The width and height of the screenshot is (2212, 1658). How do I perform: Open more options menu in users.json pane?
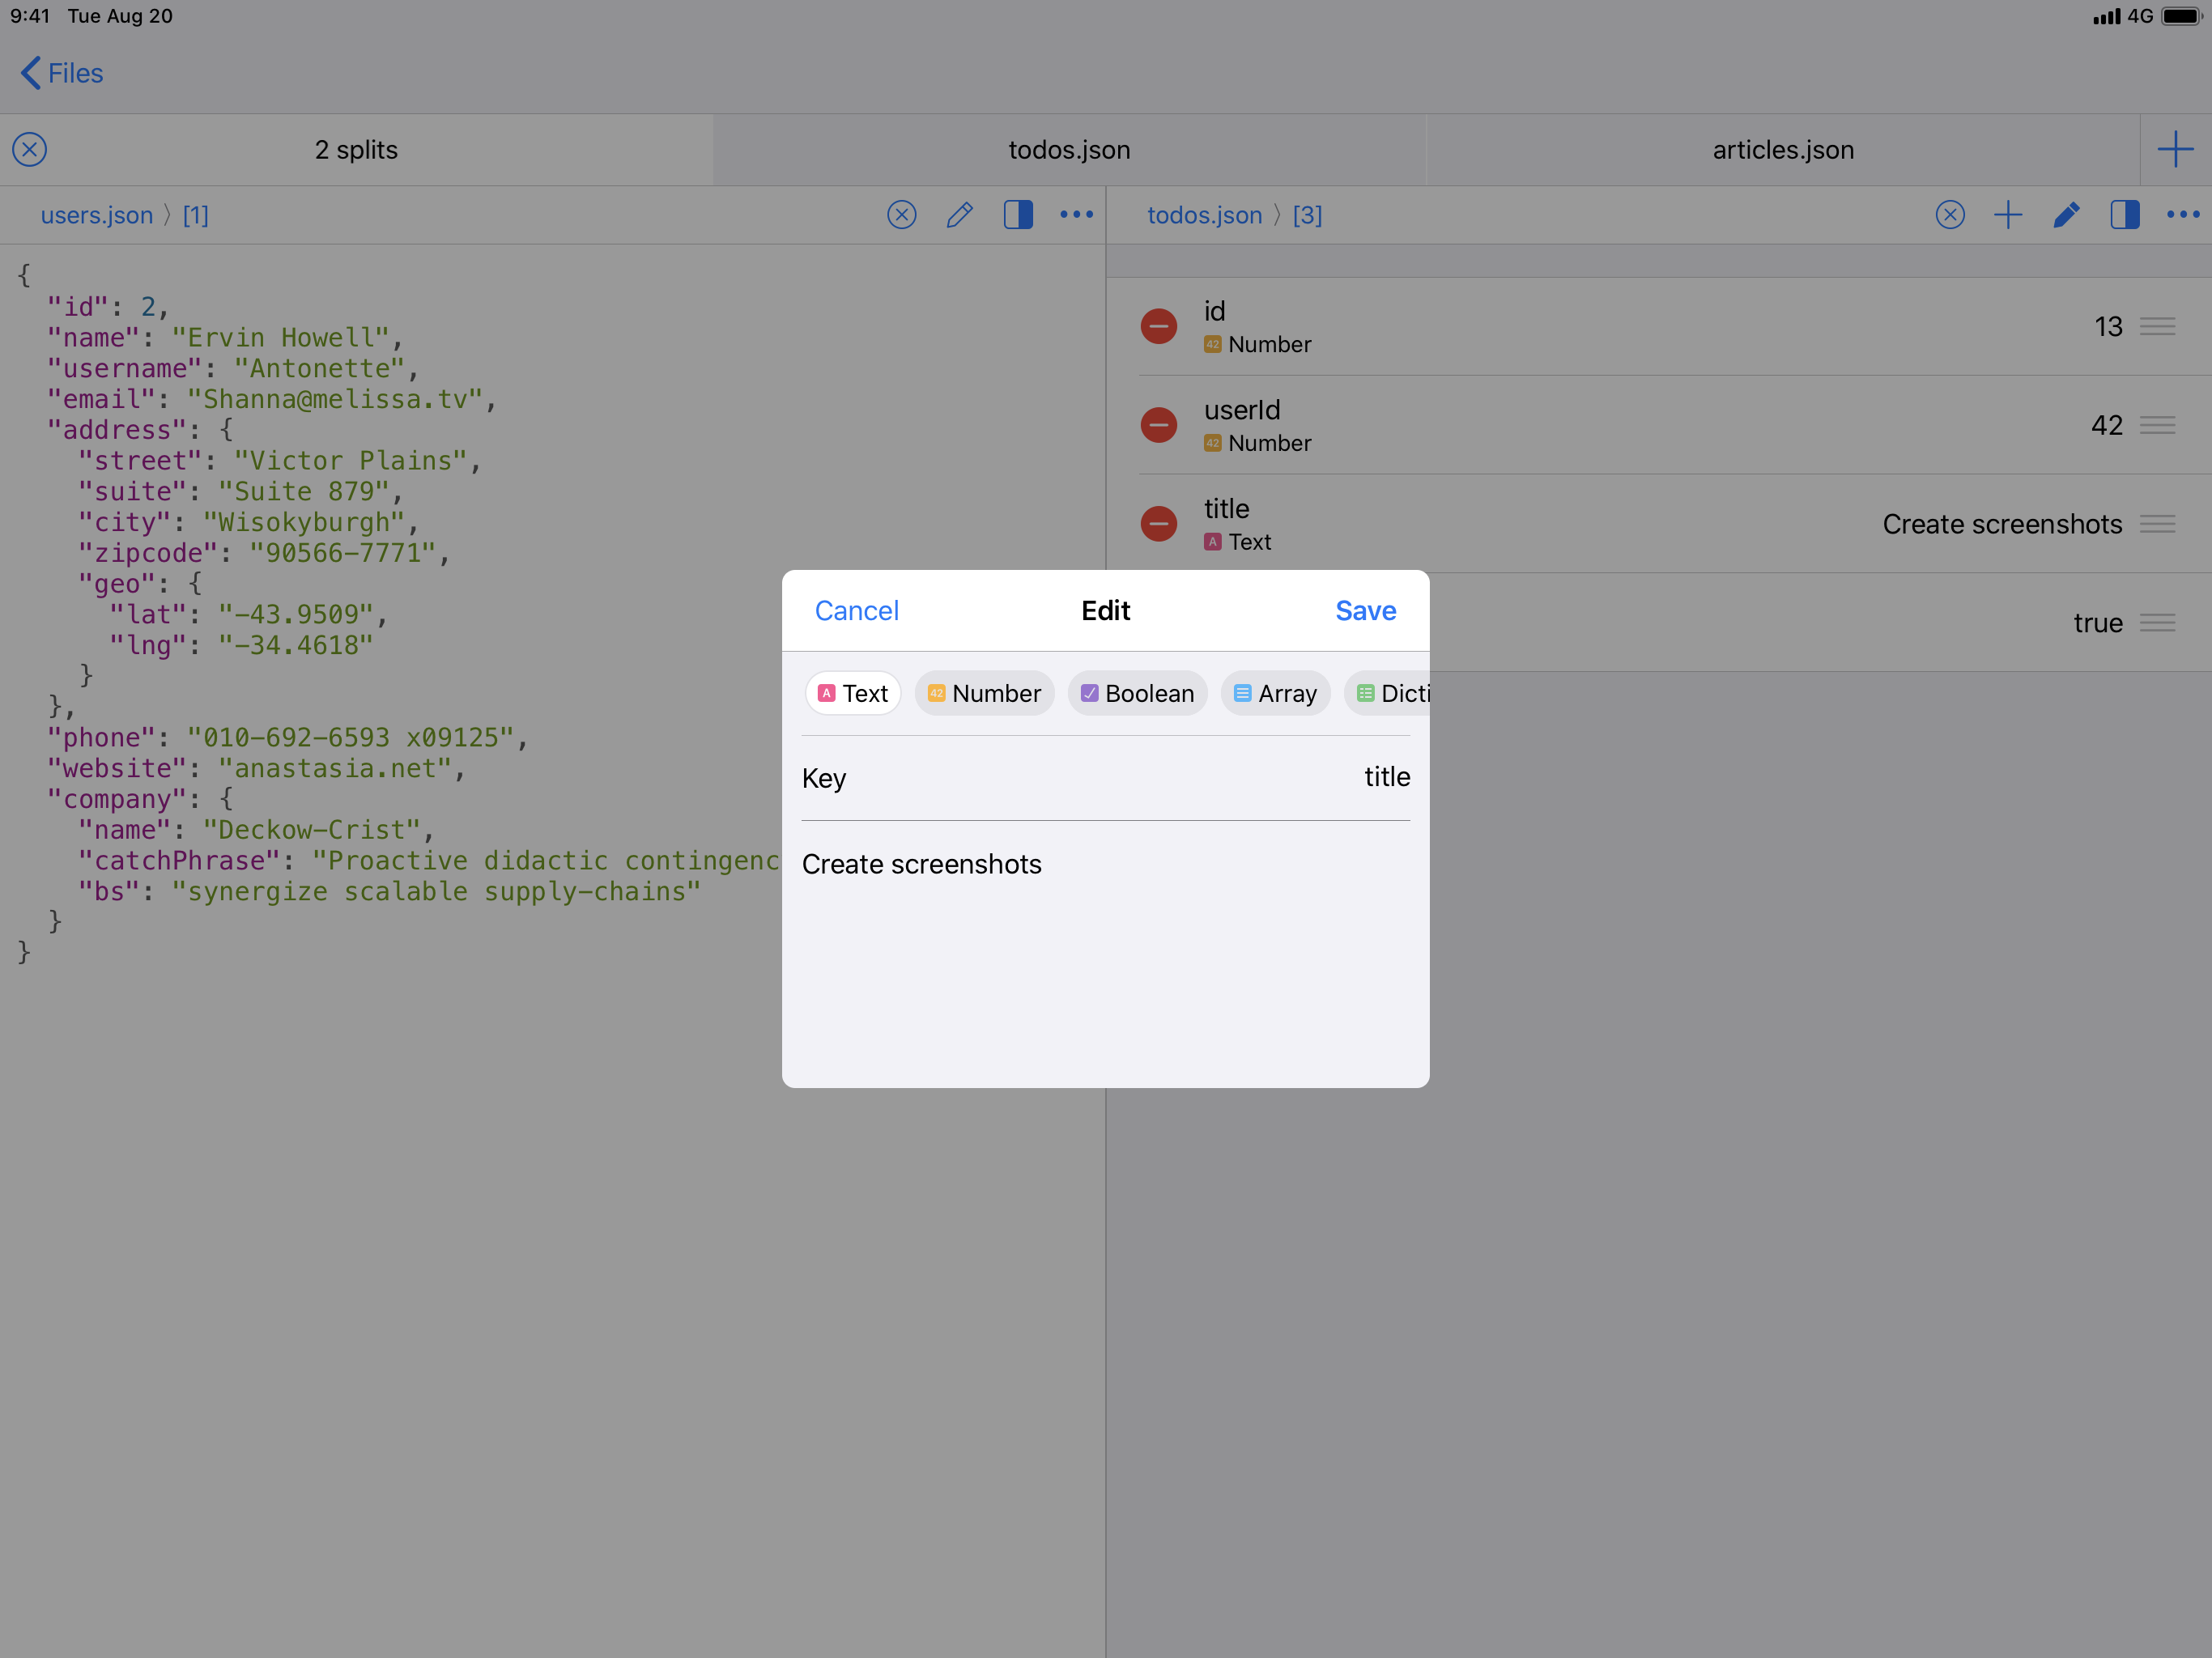click(x=1076, y=215)
